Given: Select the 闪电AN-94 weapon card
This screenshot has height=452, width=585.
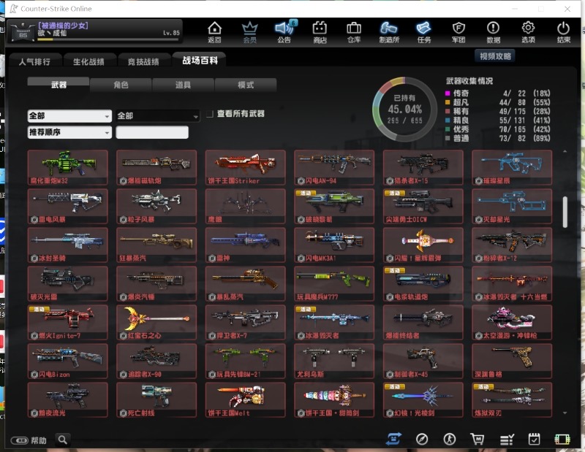Looking at the screenshot, I should point(334,168).
